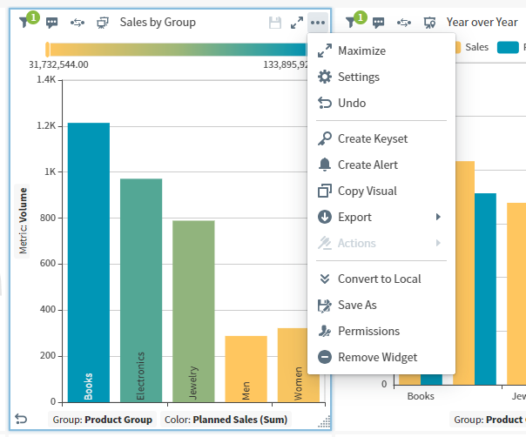The image size is (526, 437).
Task: Select Remove Widget from the menu
Action: 377,358
